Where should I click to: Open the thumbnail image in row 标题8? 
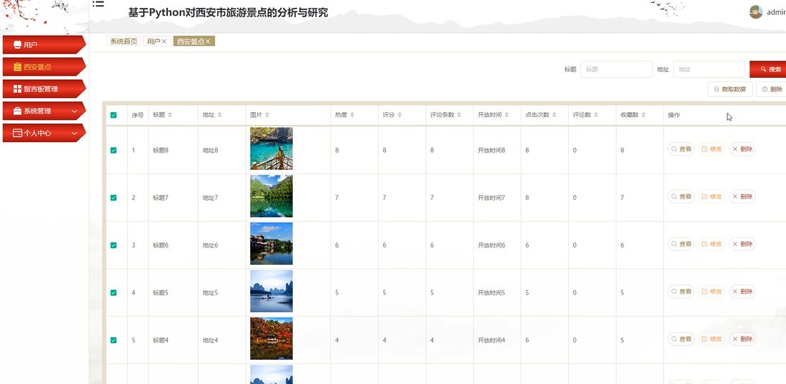(272, 148)
